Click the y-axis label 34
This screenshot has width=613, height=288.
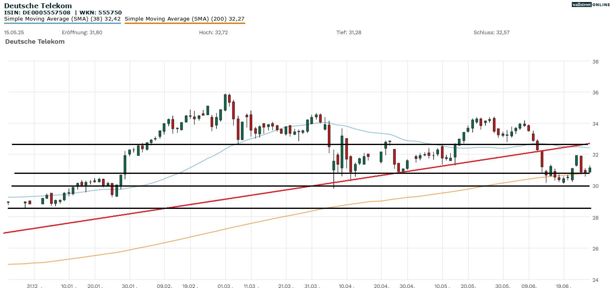pos(595,124)
